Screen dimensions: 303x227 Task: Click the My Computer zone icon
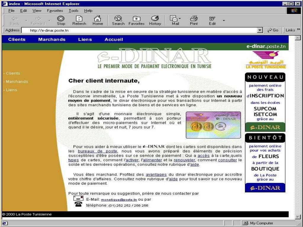tap(246, 223)
